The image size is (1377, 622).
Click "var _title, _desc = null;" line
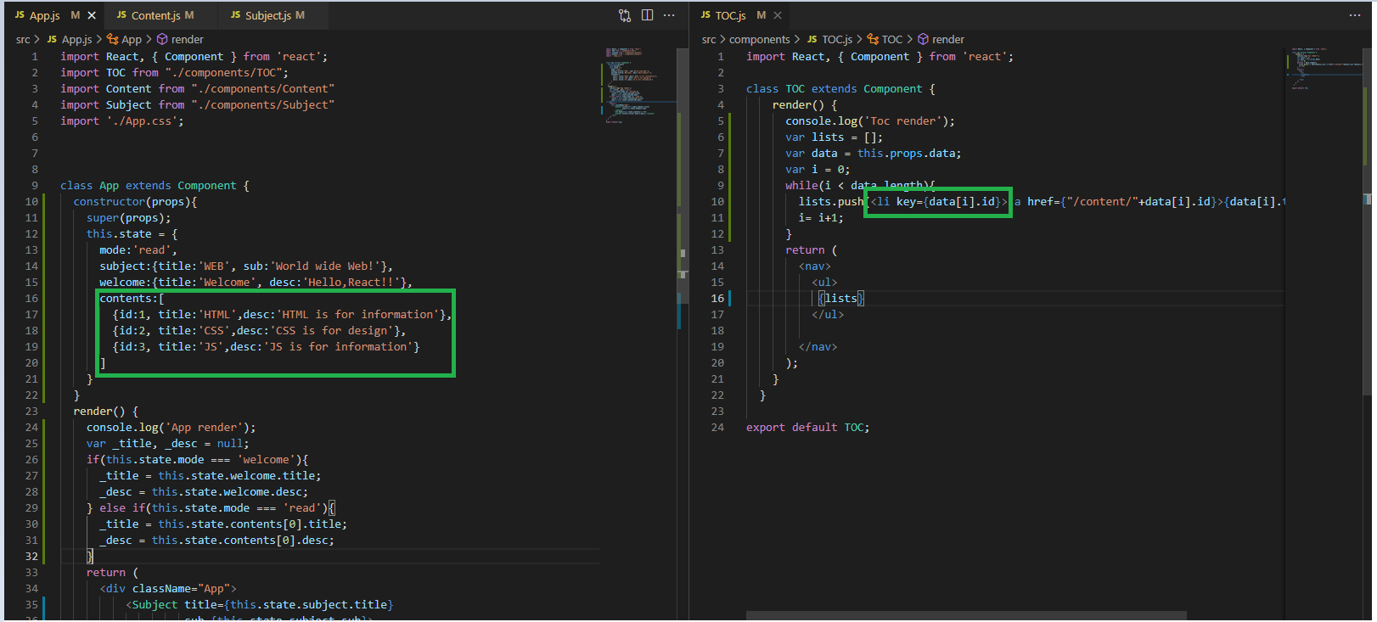167,444
